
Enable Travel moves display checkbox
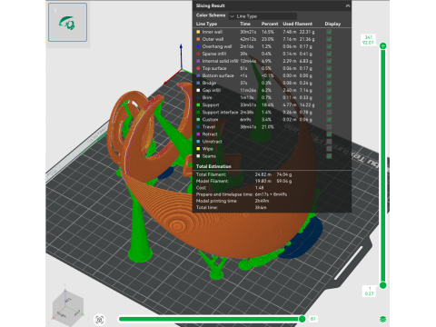(329, 127)
